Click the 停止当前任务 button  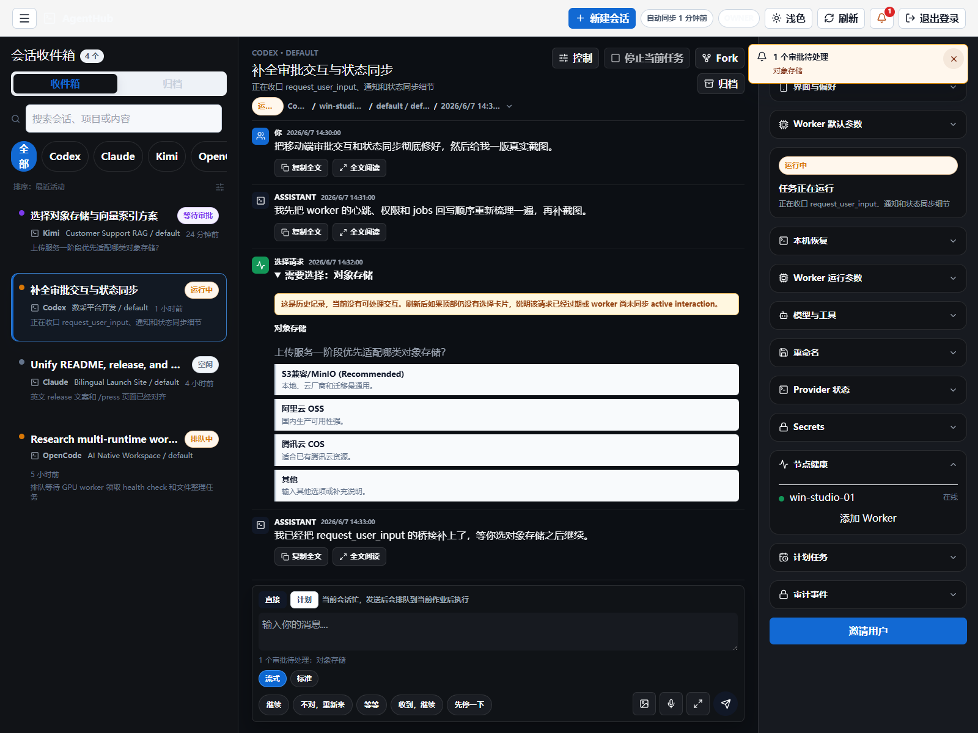647,58
